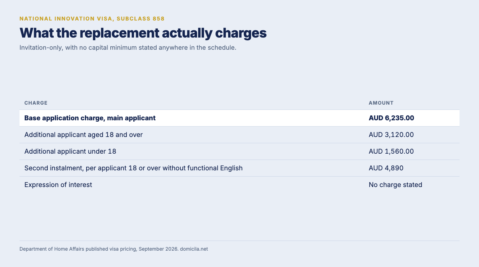Click the AUD 4,890 amount
Viewport: 479px width, 267px height.
386,168
